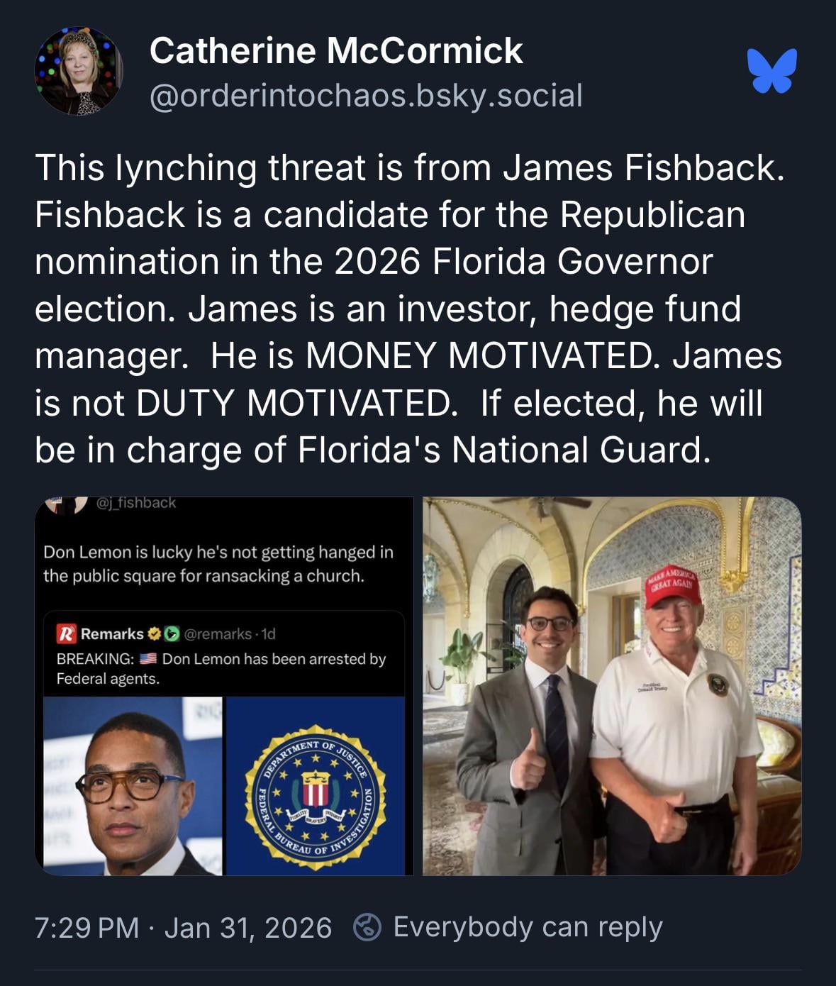The image size is (836, 986).
Task: Open the @j_fishback handle in screenshot
Action: (x=135, y=502)
